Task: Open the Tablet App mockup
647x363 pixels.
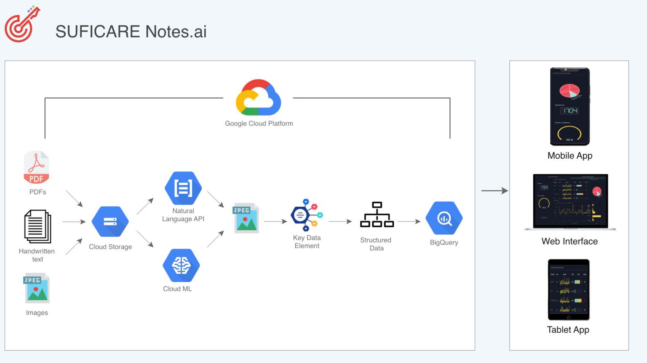Action: pyautogui.click(x=569, y=290)
